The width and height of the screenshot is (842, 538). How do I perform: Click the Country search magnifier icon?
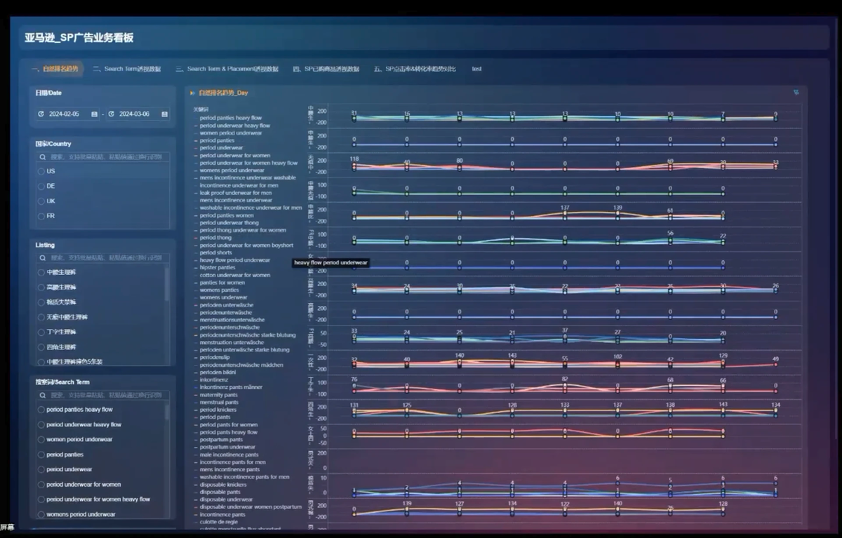44,157
